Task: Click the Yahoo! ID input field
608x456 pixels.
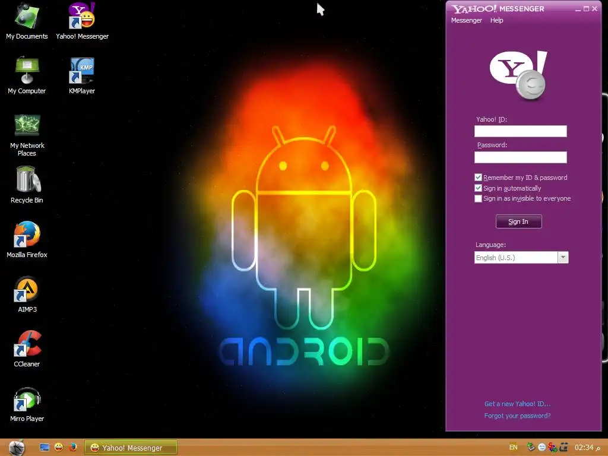Action: [x=520, y=131]
